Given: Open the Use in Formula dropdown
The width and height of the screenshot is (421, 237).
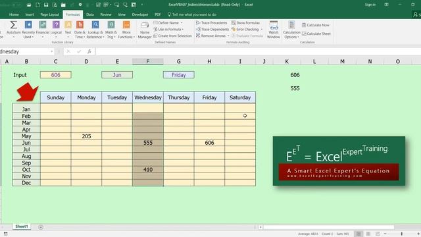Looking at the screenshot, I should pyautogui.click(x=168, y=29).
